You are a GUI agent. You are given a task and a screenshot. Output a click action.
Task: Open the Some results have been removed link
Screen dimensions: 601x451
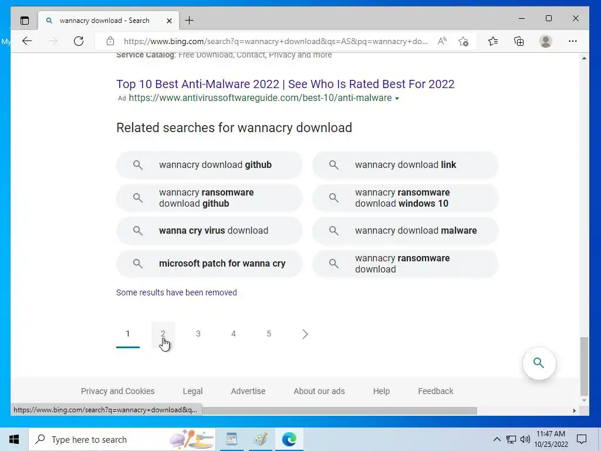pyautogui.click(x=176, y=292)
